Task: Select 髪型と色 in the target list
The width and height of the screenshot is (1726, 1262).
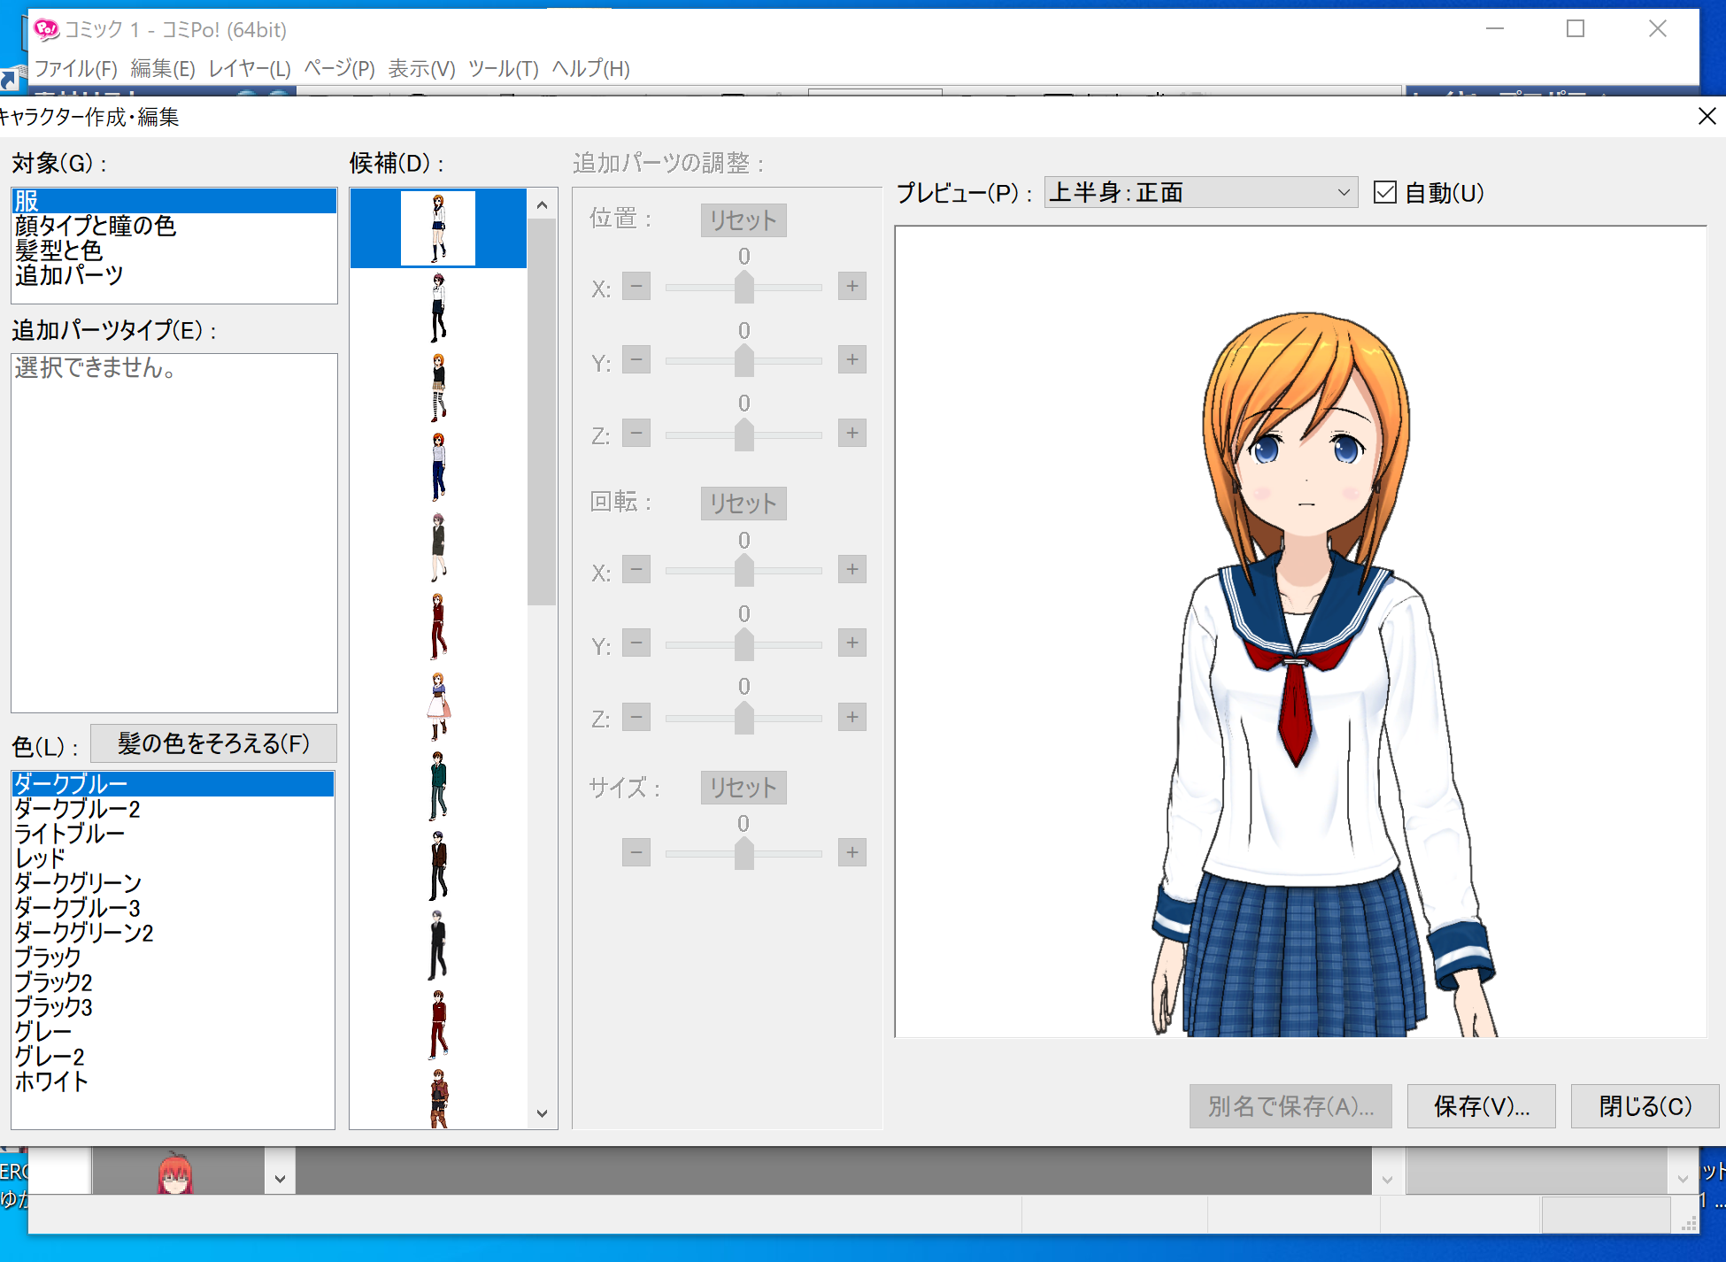Action: click(58, 250)
